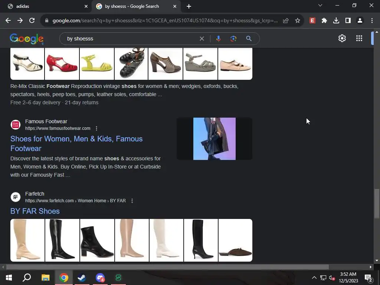
Task: Open the famousfootwear.com URL
Action: point(58,128)
